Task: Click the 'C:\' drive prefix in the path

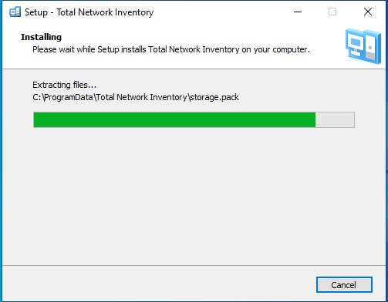Action: (x=39, y=97)
